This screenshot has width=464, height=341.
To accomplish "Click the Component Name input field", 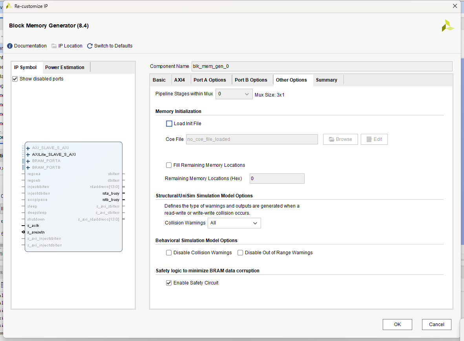I will tap(322, 66).
